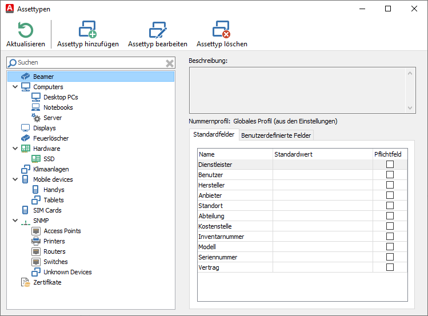Select the Handys phone icon
Screen dimensions: 428x316
(x=35, y=190)
